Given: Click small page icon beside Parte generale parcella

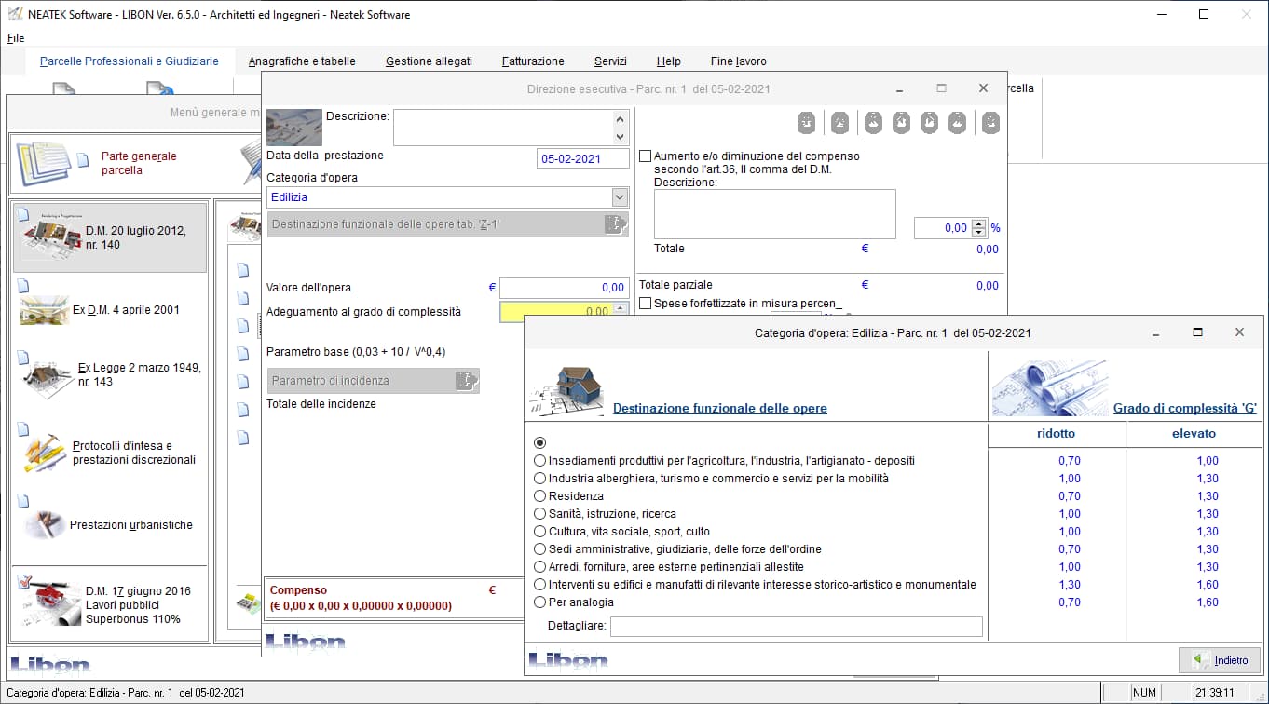Looking at the screenshot, I should [x=83, y=158].
